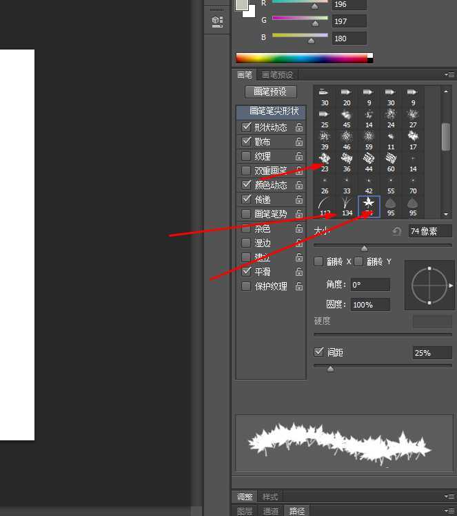Toggle the lock beside 保护纹理
457x516 pixels.
(x=298, y=286)
